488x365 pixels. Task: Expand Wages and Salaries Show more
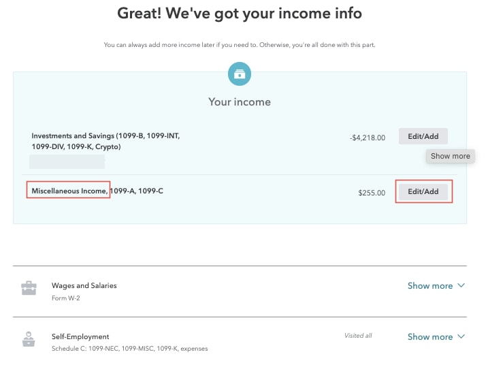click(x=430, y=286)
